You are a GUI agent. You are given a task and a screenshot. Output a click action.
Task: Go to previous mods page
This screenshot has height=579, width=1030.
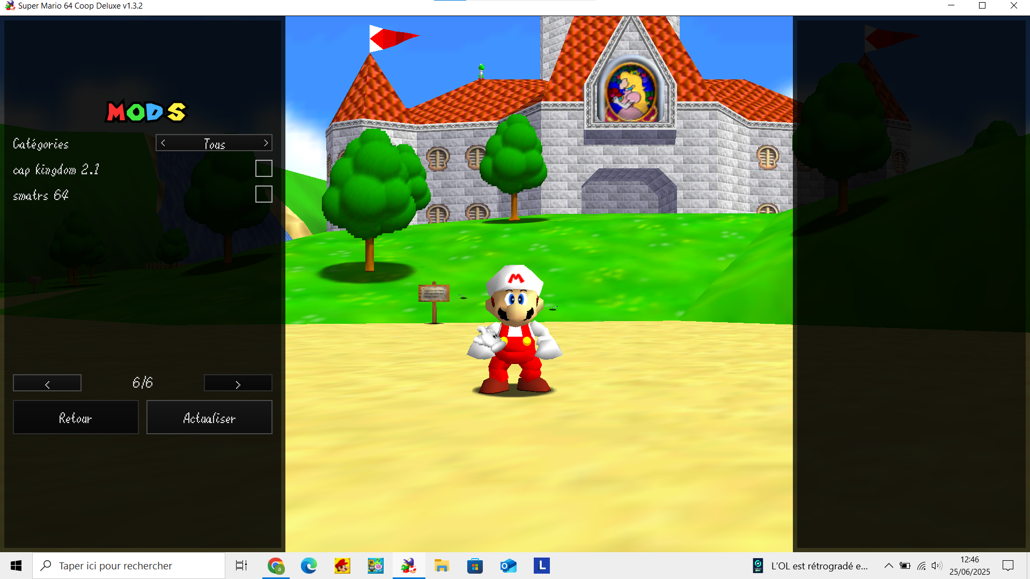(x=47, y=383)
